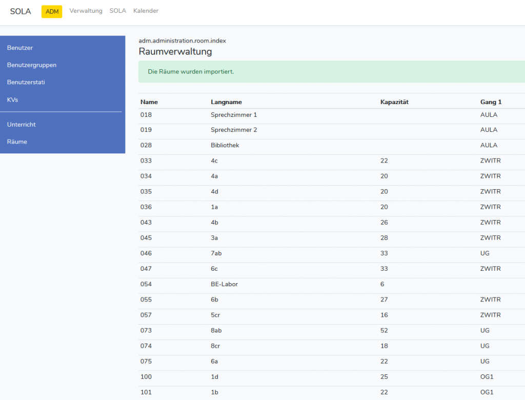Open Benutzerstati in the sidebar
Screen dimensions: 525x400
26,82
